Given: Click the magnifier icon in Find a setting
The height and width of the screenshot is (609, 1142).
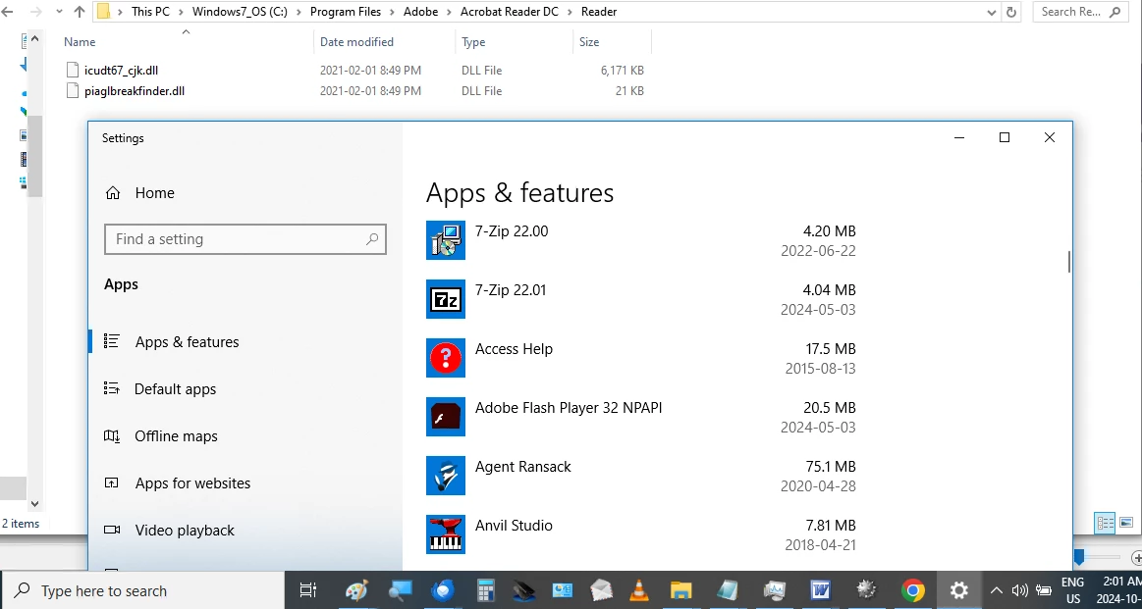Looking at the screenshot, I should tap(372, 238).
